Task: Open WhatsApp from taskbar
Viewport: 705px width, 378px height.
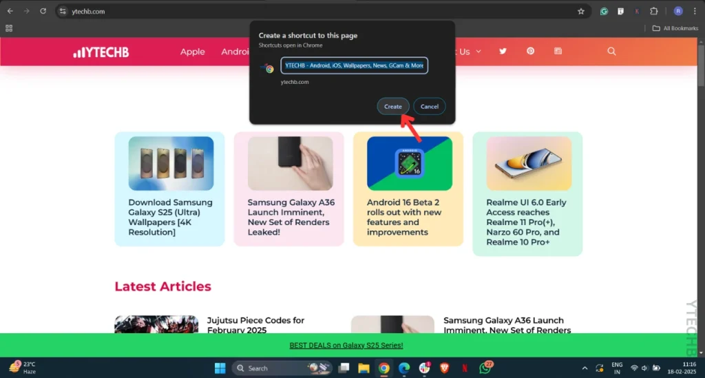Action: (x=485, y=368)
